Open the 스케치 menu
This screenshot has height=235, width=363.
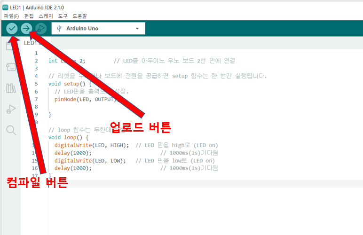pos(46,16)
